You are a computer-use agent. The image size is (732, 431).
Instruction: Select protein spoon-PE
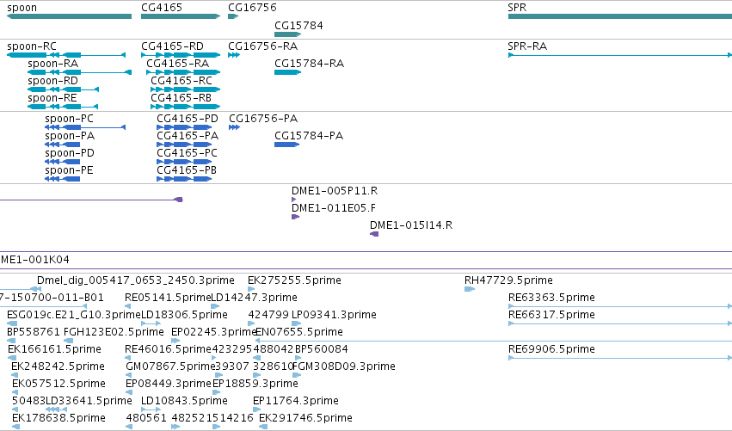(63, 179)
